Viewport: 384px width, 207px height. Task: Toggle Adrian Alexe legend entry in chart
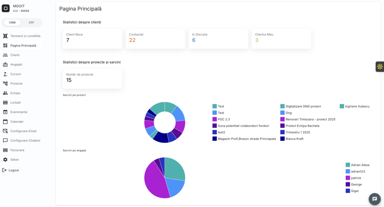[360, 165]
